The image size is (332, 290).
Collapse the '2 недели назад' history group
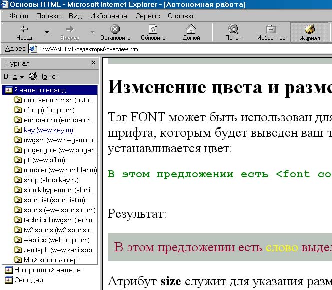(50, 90)
